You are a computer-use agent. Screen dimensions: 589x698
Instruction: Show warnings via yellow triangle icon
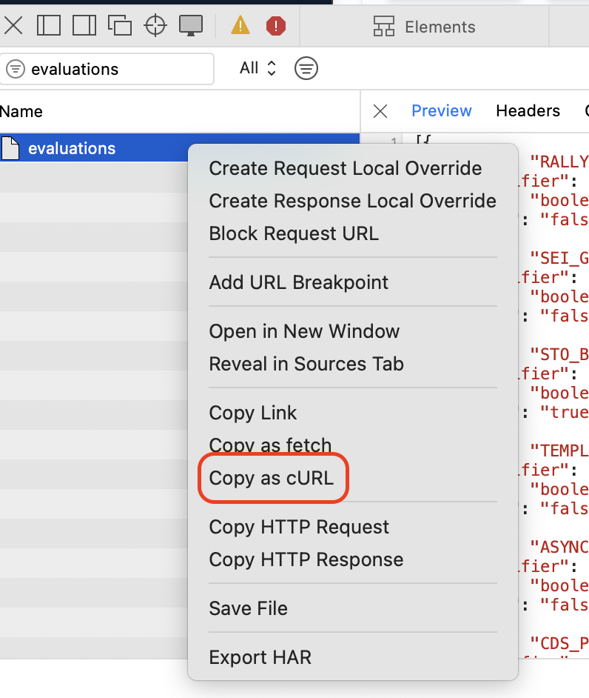click(240, 26)
